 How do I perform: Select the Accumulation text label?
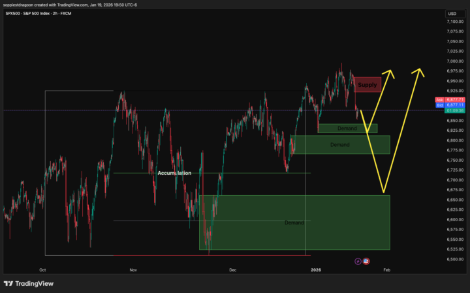(174, 173)
